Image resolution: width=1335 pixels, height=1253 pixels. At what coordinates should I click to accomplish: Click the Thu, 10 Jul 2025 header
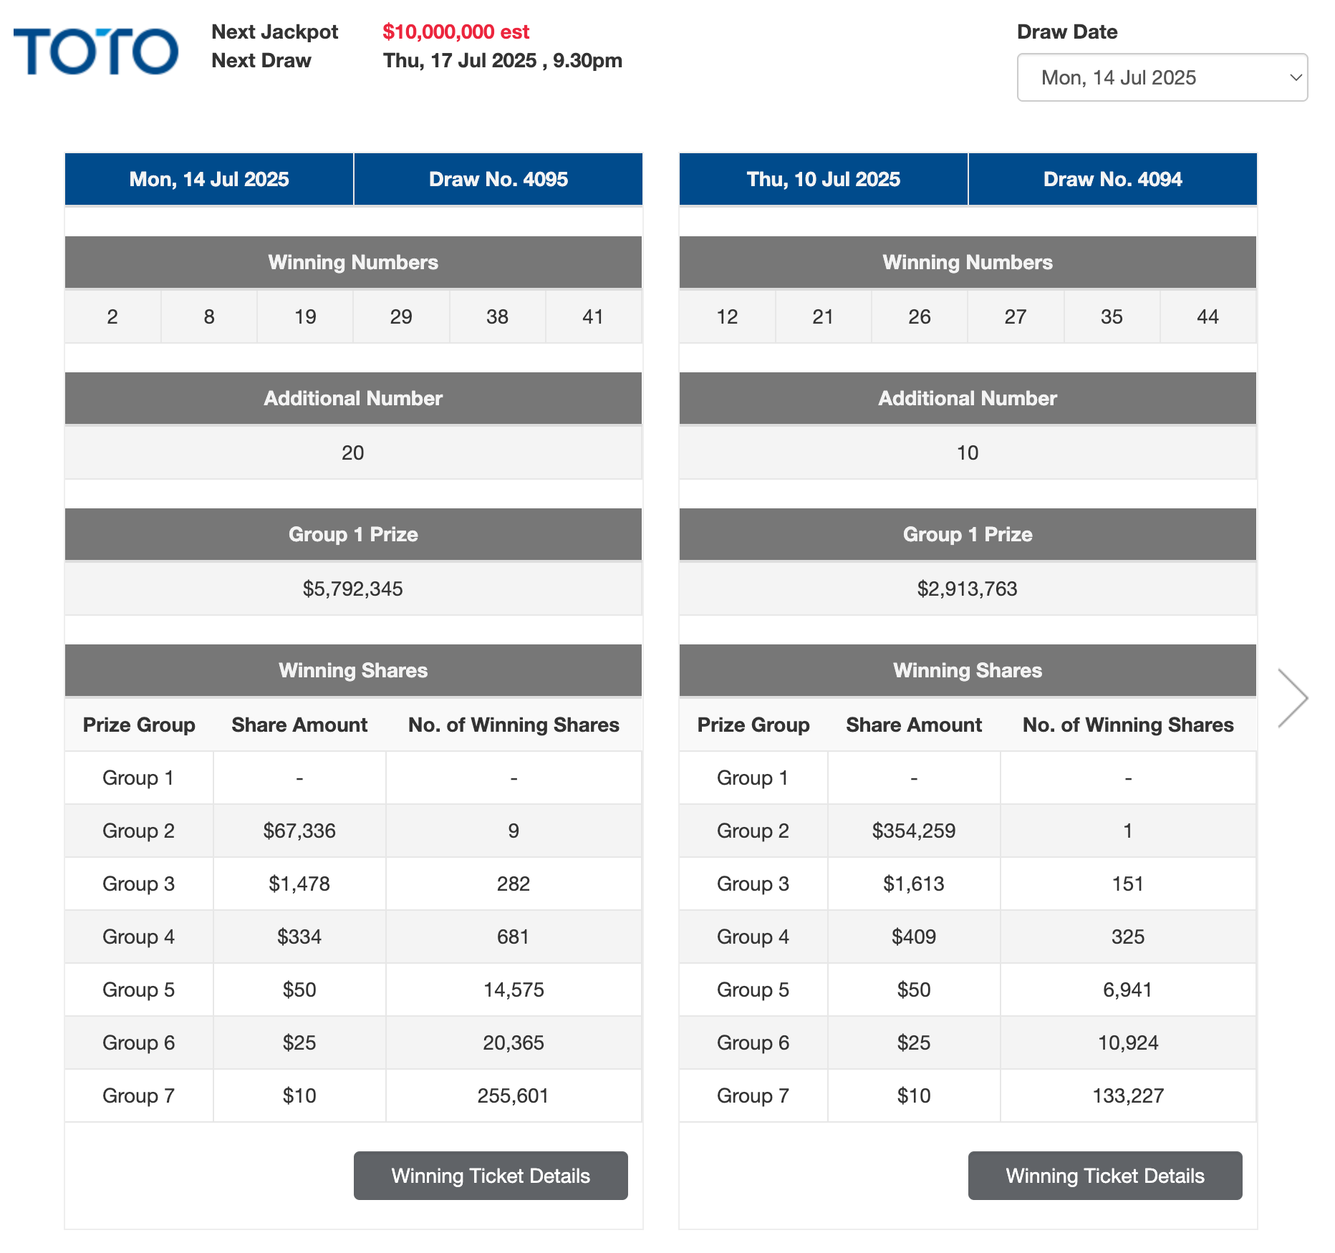click(x=823, y=179)
